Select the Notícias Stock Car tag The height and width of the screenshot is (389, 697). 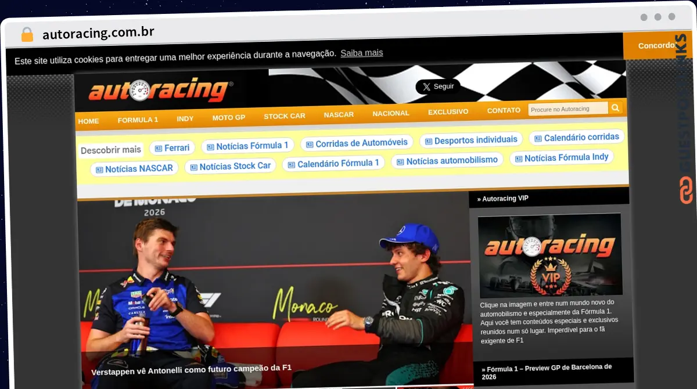[x=230, y=167]
